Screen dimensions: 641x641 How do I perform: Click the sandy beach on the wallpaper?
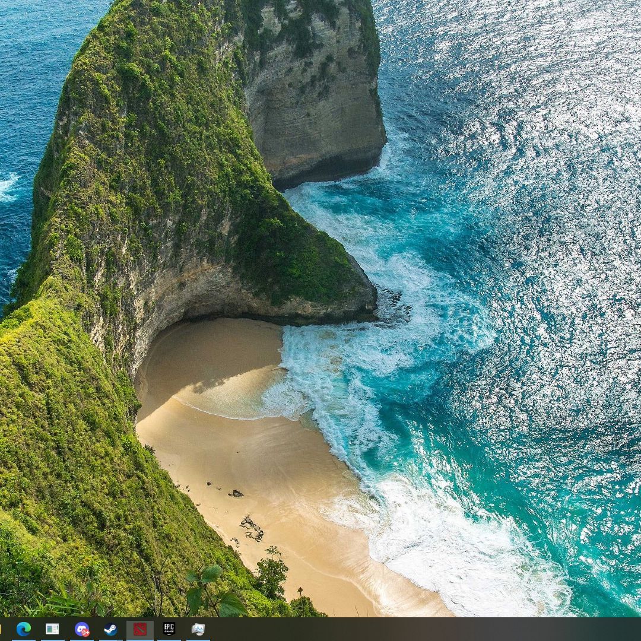coord(249,451)
